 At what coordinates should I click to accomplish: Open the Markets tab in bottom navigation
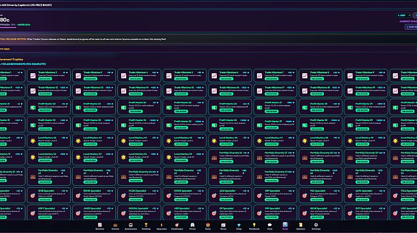pyautogui.click(x=99, y=227)
